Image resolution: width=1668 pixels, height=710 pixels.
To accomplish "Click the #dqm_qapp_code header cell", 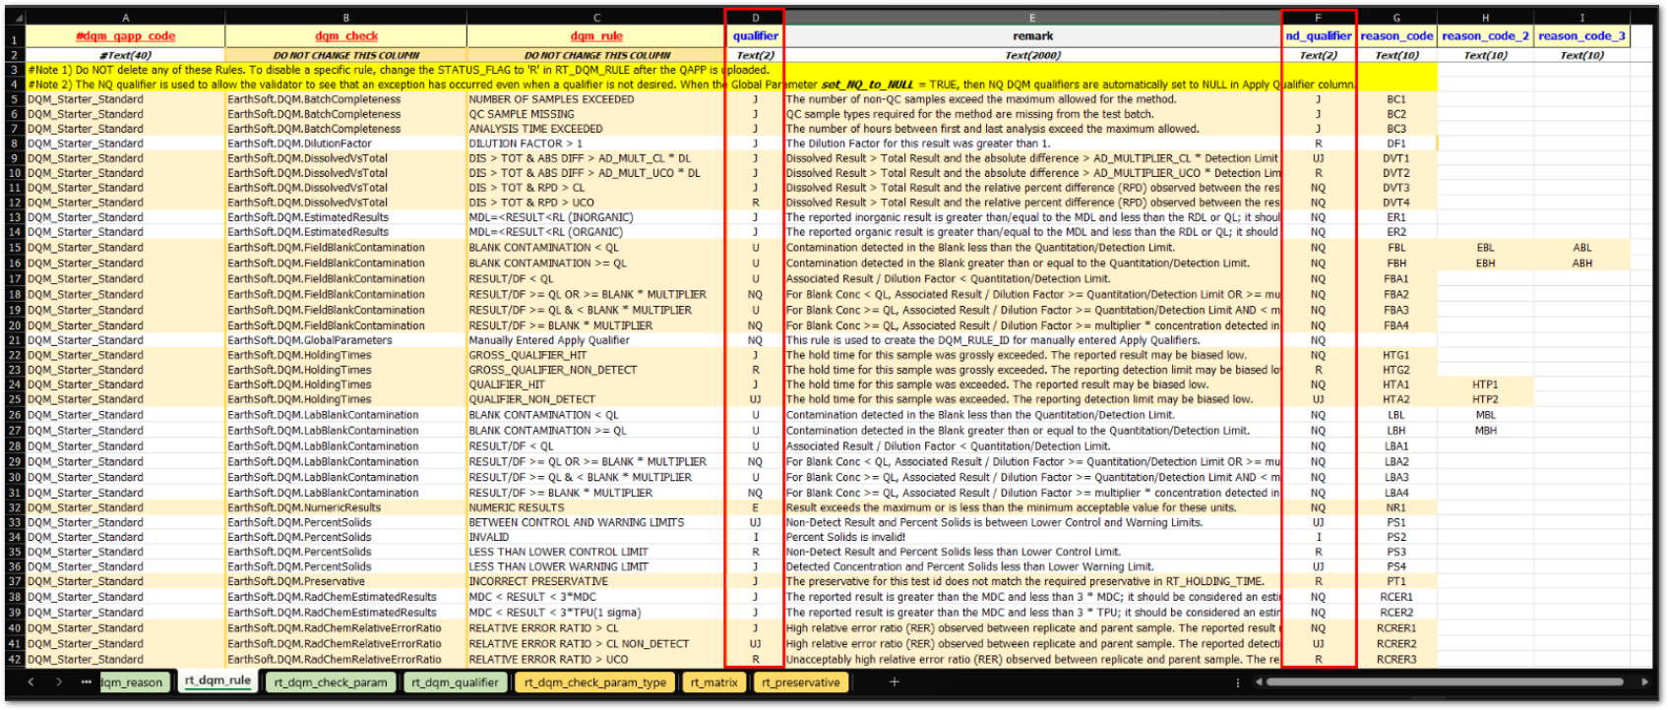I will 125,36.
